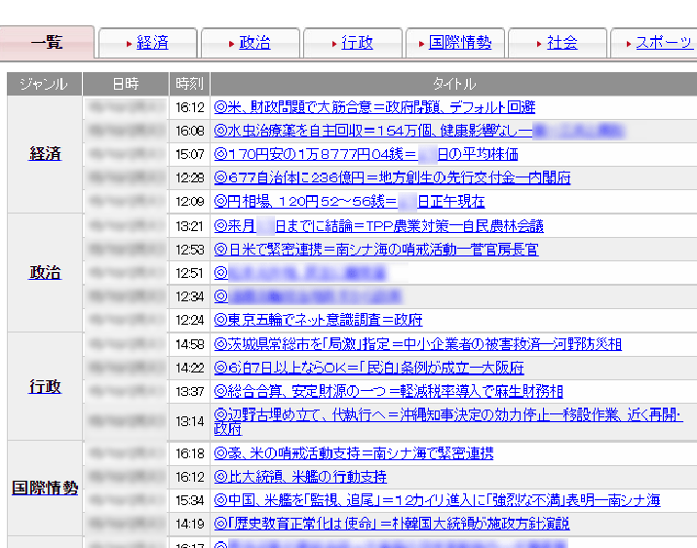This screenshot has height=548, width=697.
Task: Open 国際情勢 link in the ジャンル column
Action: pyautogui.click(x=45, y=489)
